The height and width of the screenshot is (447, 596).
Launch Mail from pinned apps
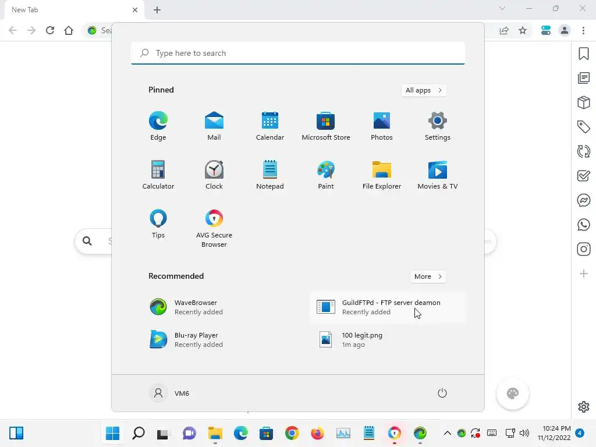click(x=214, y=126)
